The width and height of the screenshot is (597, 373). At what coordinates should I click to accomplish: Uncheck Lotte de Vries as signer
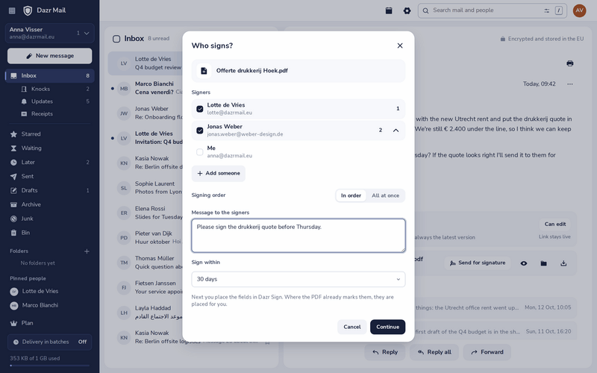pyautogui.click(x=199, y=109)
